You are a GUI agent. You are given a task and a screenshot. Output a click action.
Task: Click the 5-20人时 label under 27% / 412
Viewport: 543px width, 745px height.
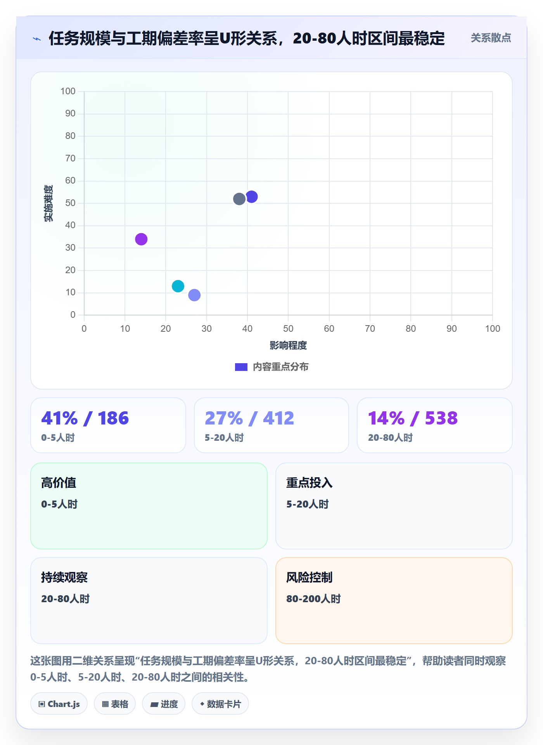click(x=224, y=438)
